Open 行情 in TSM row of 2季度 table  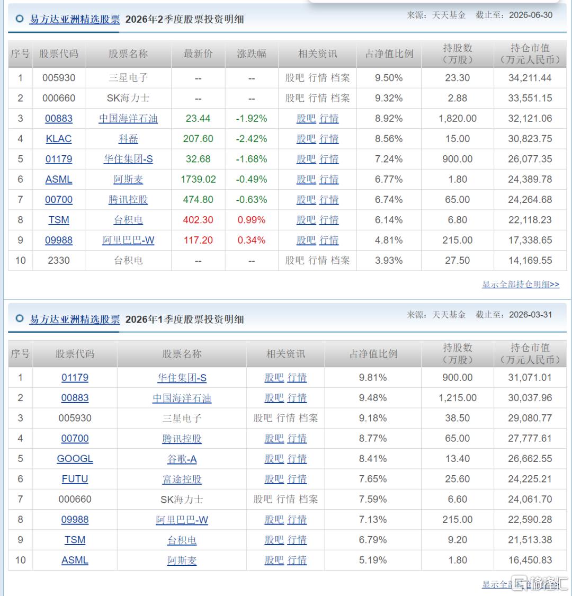[329, 220]
